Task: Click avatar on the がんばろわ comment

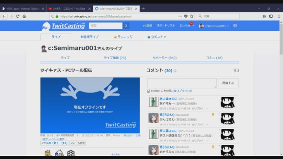Action: click(x=153, y=118)
